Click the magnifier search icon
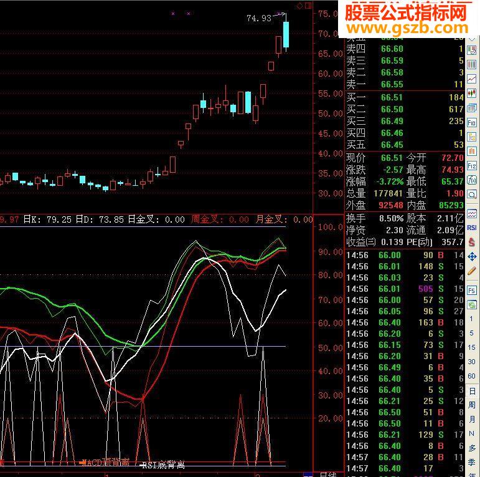Viewport: 480px width, 477px height. [472, 195]
